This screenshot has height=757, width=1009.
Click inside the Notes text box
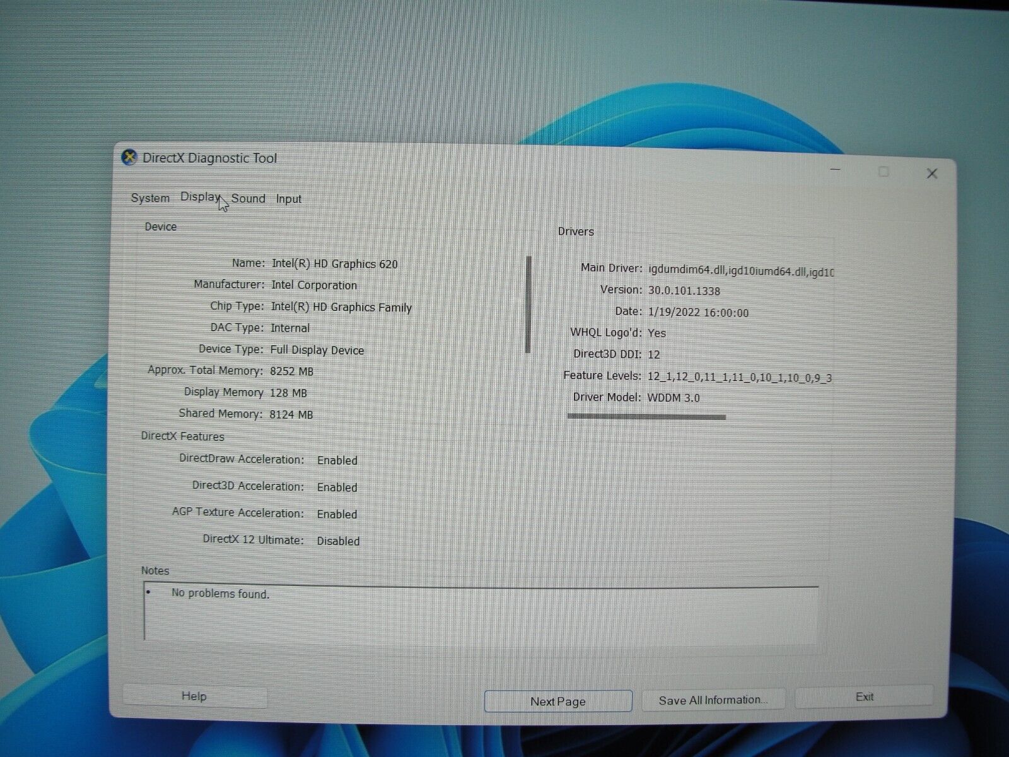[481, 613]
